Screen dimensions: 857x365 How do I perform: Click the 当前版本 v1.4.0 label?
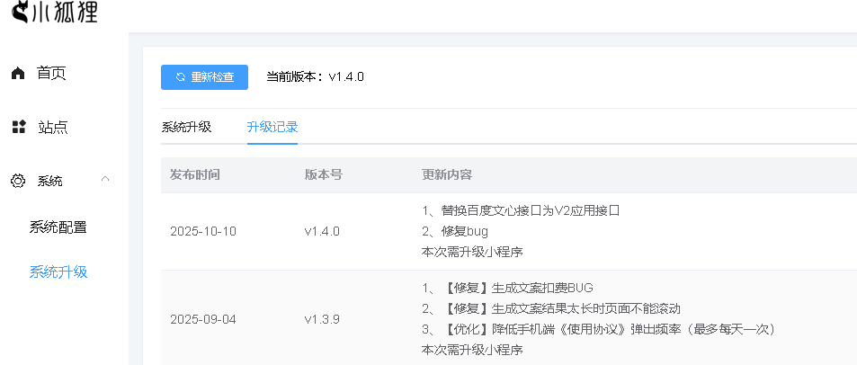pyautogui.click(x=316, y=77)
